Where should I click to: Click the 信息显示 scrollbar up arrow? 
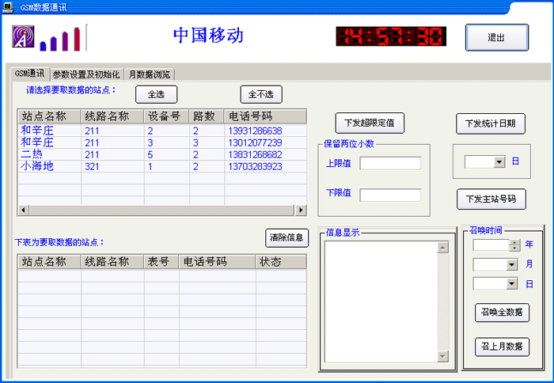(442, 248)
